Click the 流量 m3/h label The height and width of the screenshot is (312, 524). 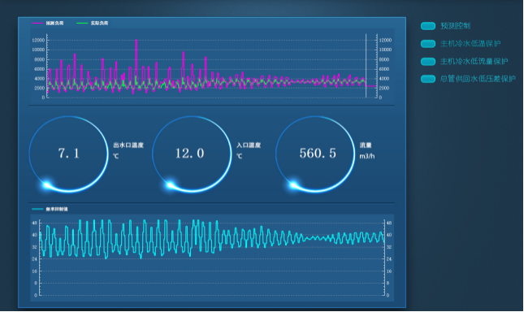367,150
